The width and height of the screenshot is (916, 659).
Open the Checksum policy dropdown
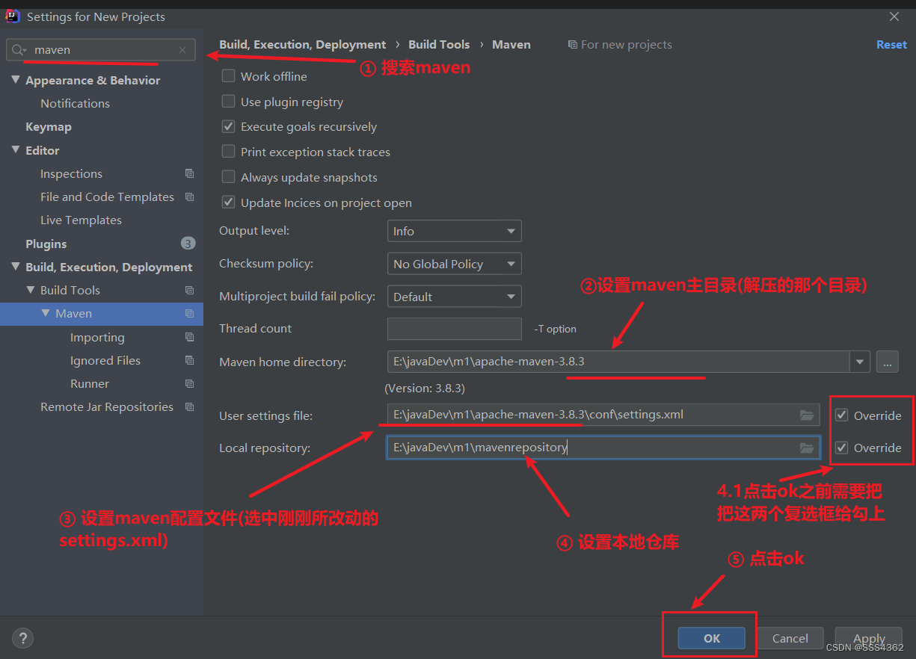[454, 264]
